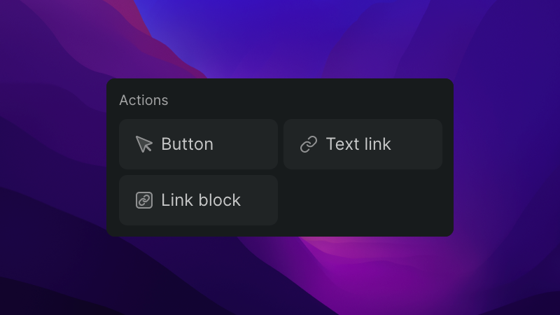Screen dimensions: 560x315
Task: Click the "Link block" label text
Action: point(201,200)
